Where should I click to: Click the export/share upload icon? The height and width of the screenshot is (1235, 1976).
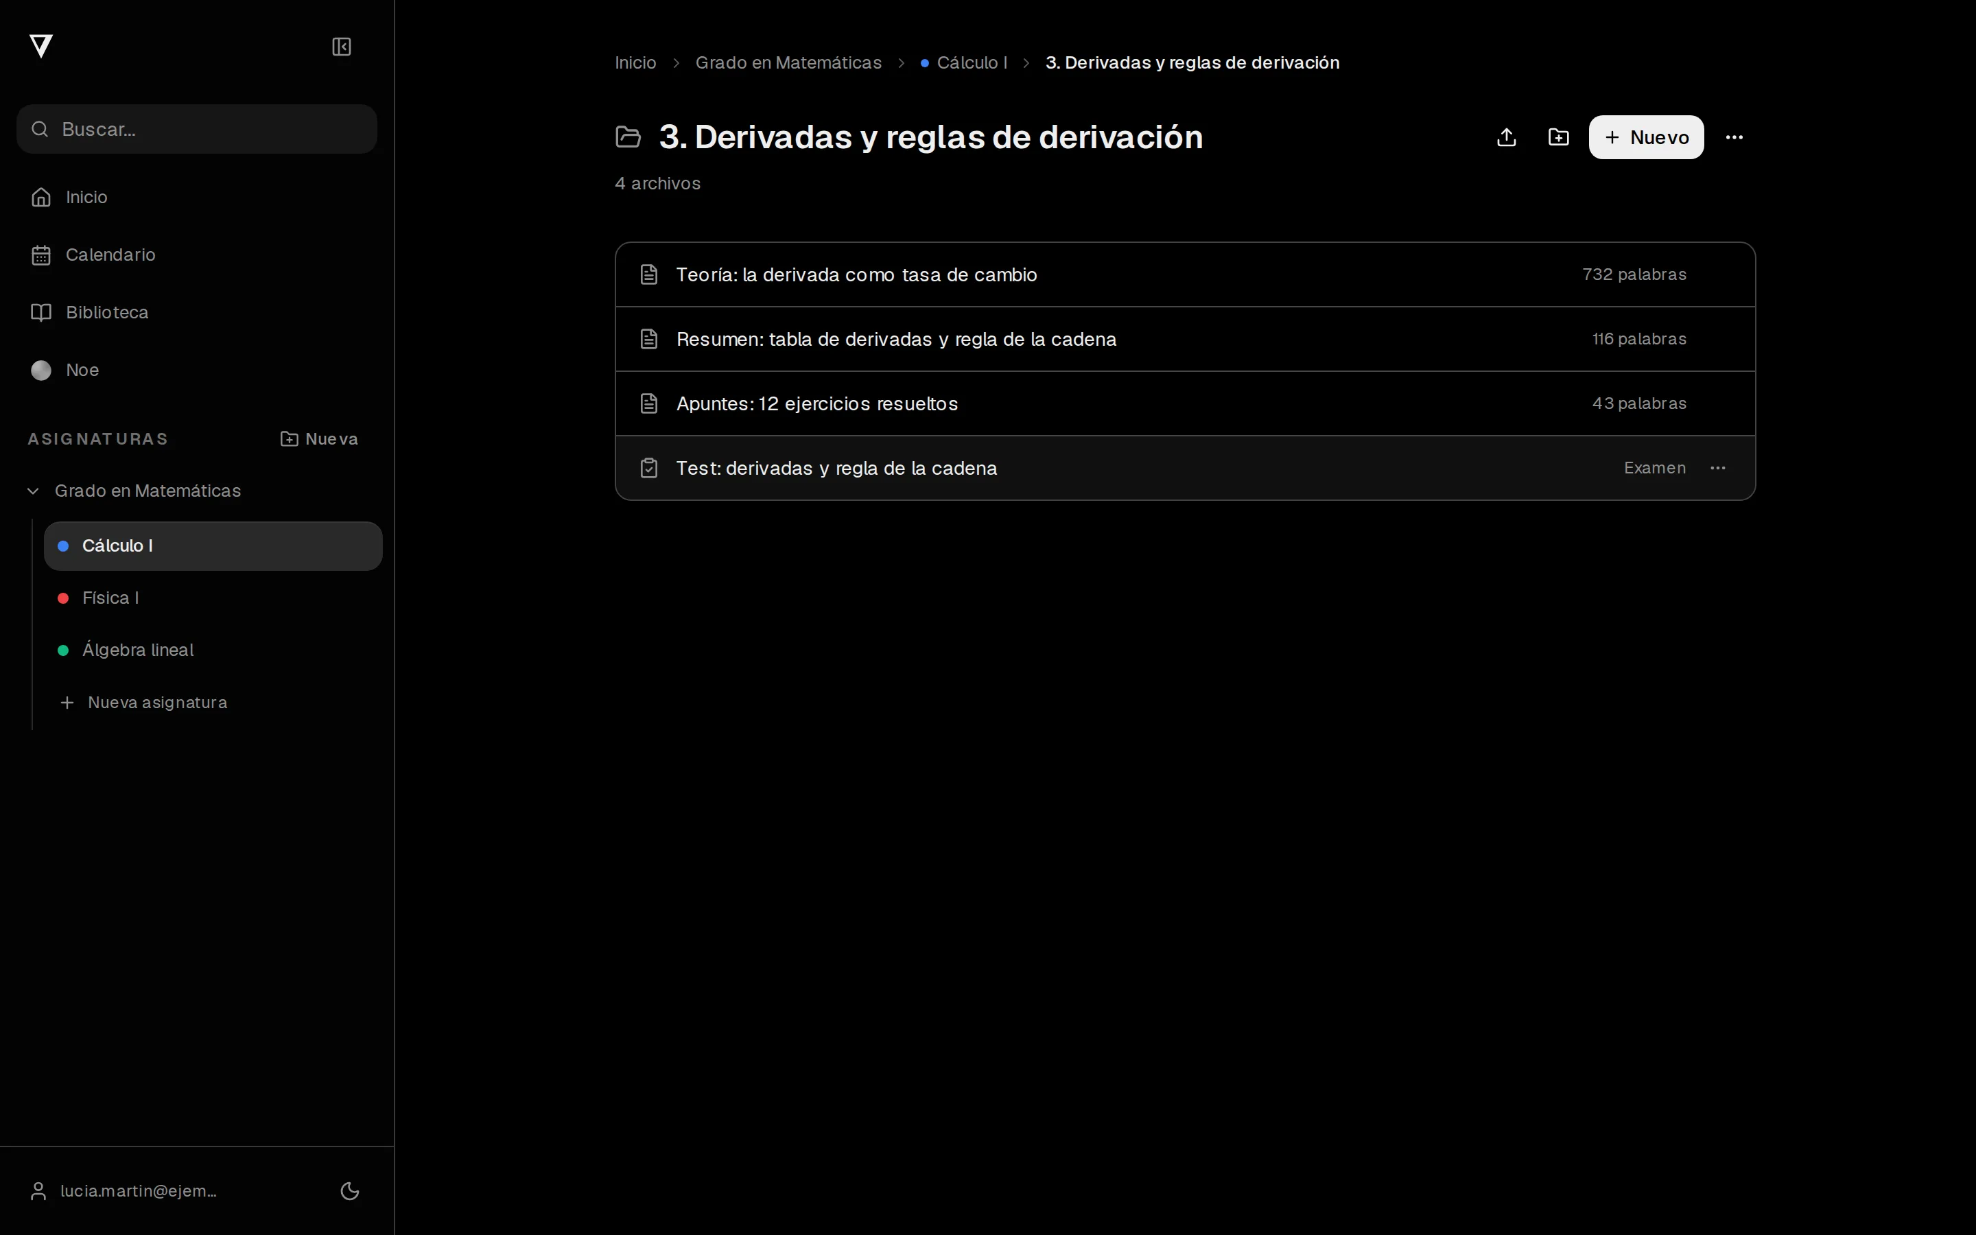(1507, 137)
